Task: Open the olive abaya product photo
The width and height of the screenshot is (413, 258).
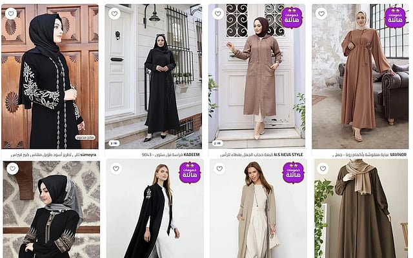Action: click(x=361, y=208)
